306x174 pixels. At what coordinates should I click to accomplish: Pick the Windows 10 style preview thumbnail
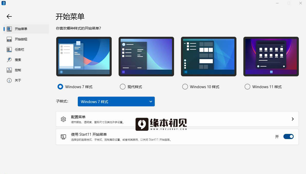coord(209,57)
